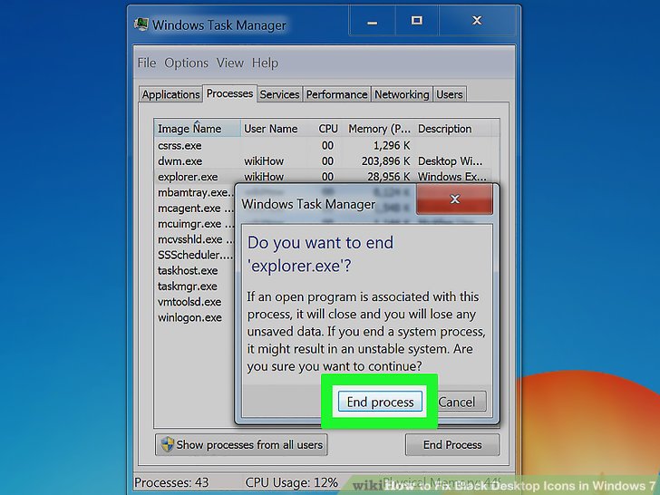
Task: Minimize the Task Manager window
Action: point(372,21)
